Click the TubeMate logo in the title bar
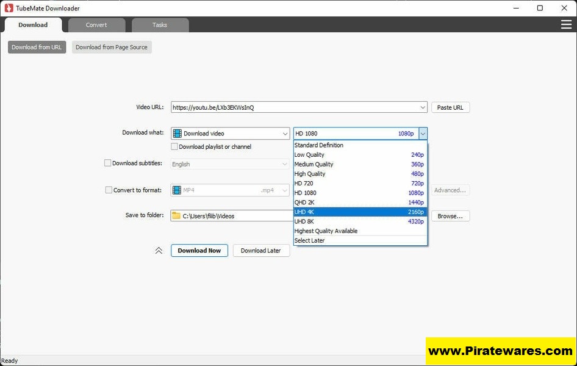Screen dimensions: 577x366 pyautogui.click(x=8, y=8)
